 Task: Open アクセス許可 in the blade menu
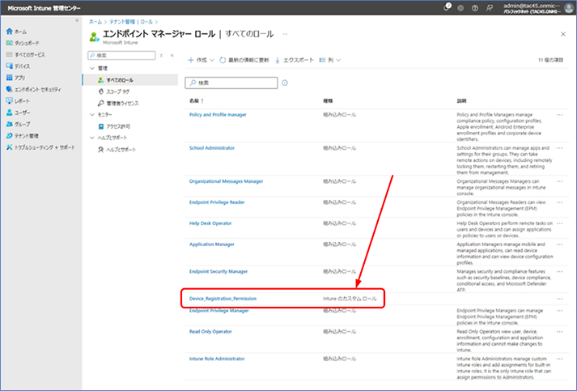click(114, 126)
